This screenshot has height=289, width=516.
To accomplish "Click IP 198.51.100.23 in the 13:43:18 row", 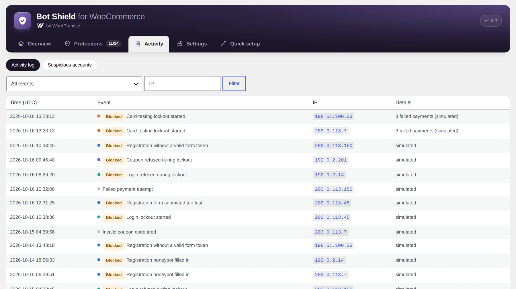I will (x=334, y=245).
